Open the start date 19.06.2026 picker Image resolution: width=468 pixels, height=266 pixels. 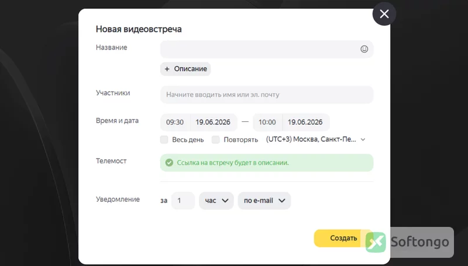tap(213, 123)
